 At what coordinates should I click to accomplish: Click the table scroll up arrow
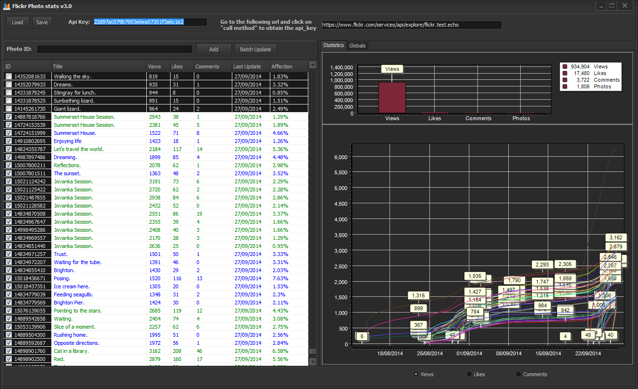point(313,65)
